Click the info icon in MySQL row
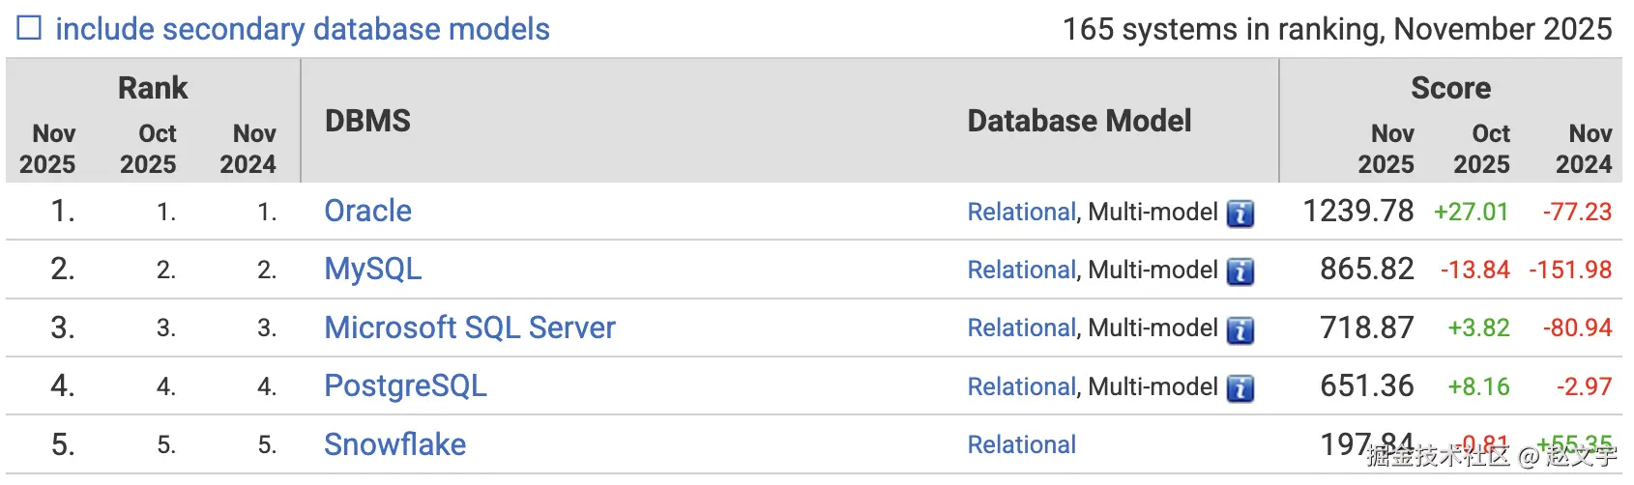 point(1240,271)
